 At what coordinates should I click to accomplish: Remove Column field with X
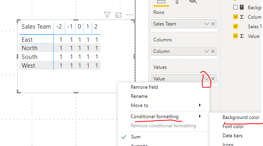click(213, 51)
